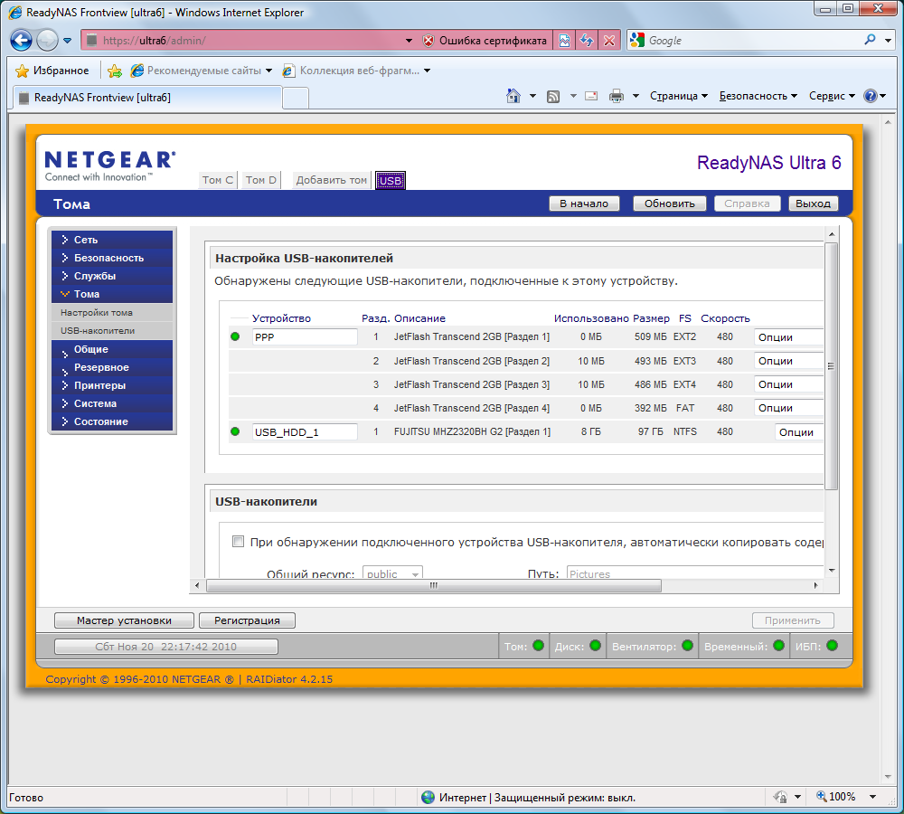The image size is (904, 814).
Task: Select the ReadyNAS Frontview browser tab
Action: pyautogui.click(x=147, y=98)
